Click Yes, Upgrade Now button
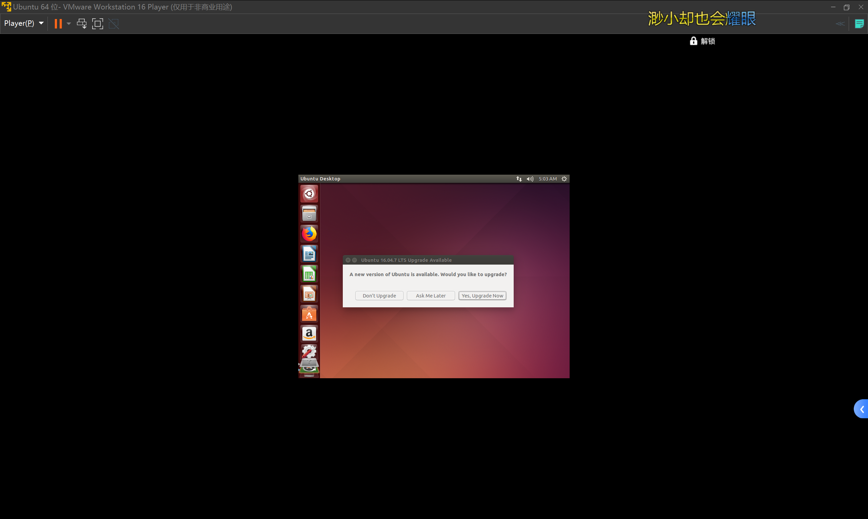 [x=482, y=295]
